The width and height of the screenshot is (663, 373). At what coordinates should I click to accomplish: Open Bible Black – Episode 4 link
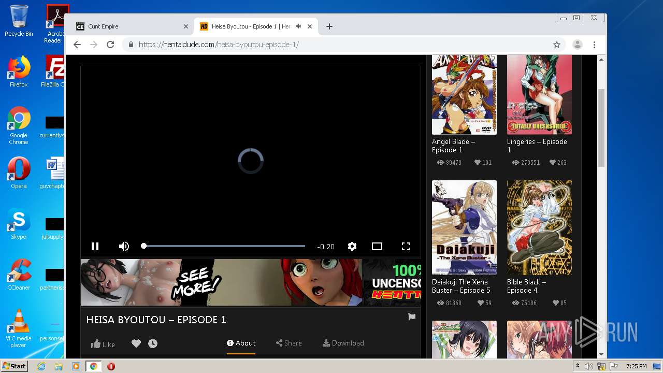[526, 286]
